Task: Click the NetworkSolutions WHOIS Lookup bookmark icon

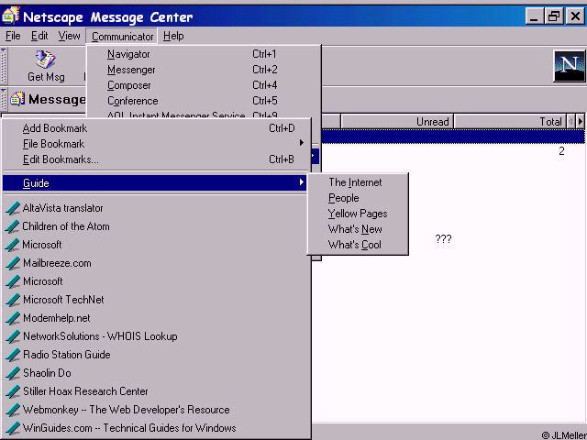Action: pos(13,336)
